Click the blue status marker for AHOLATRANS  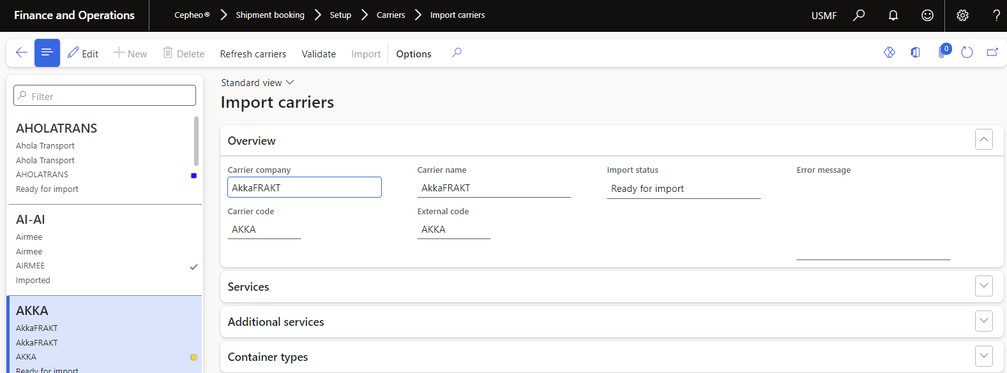click(193, 175)
